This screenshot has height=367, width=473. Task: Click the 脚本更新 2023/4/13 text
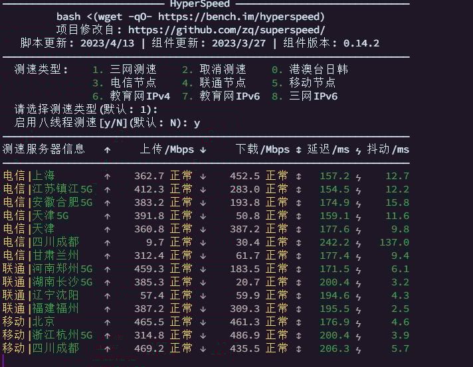77,43
